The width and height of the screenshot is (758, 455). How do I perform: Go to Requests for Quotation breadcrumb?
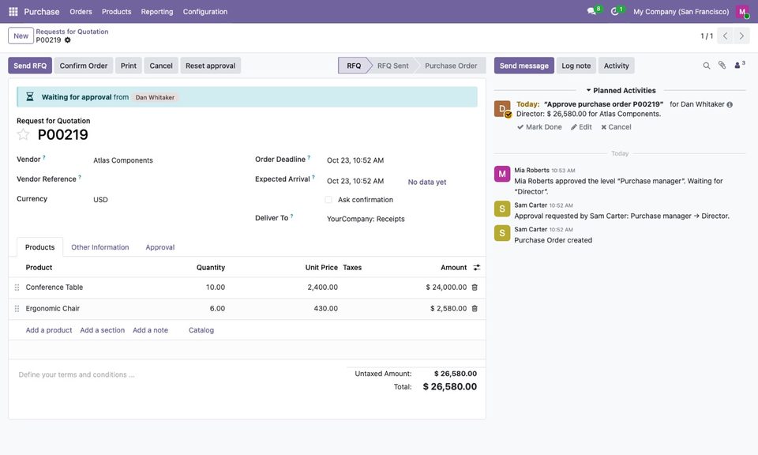click(x=72, y=32)
